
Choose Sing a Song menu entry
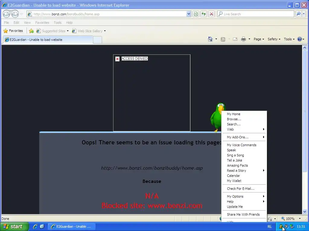[244, 155]
